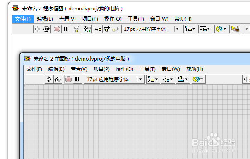Image resolution: width=250 pixels, height=159 pixels.
Task: Click Pause button in front panel toolbar
Action: click(x=77, y=79)
